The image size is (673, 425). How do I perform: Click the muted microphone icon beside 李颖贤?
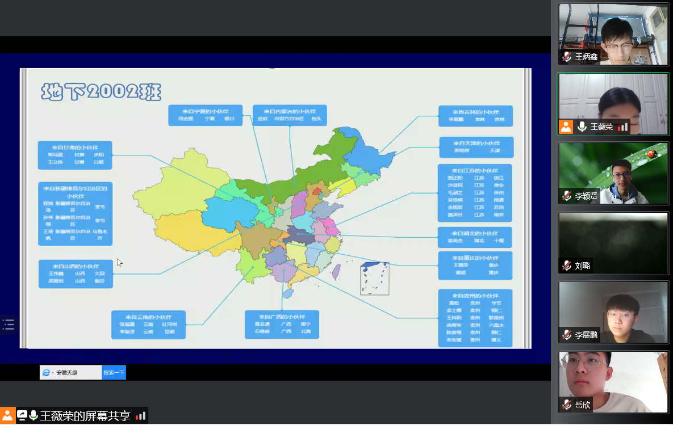567,196
